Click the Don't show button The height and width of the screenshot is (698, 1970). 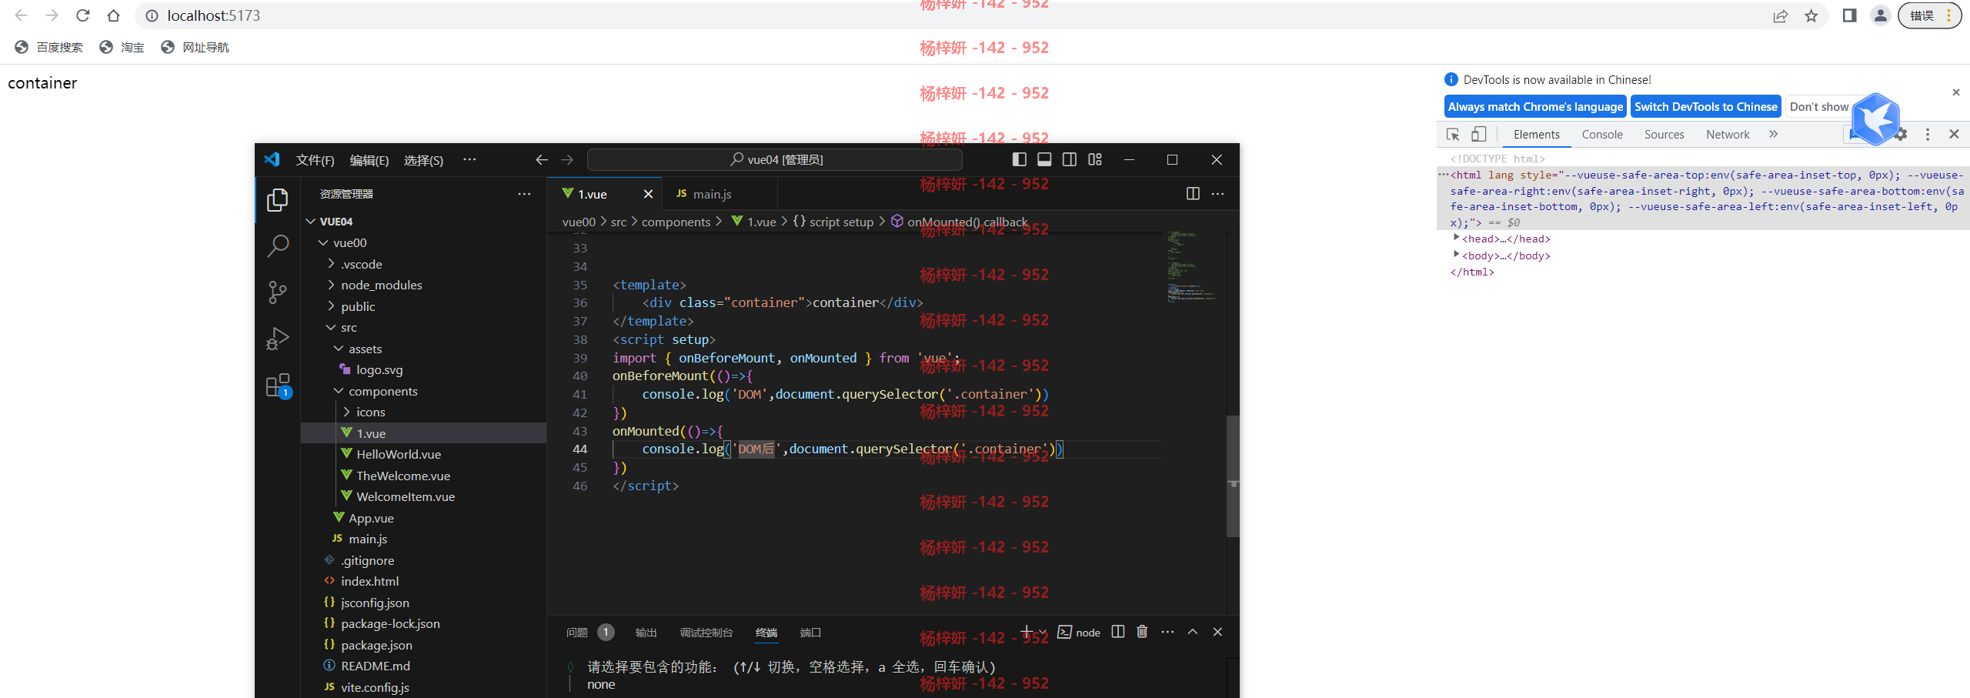tap(1819, 107)
